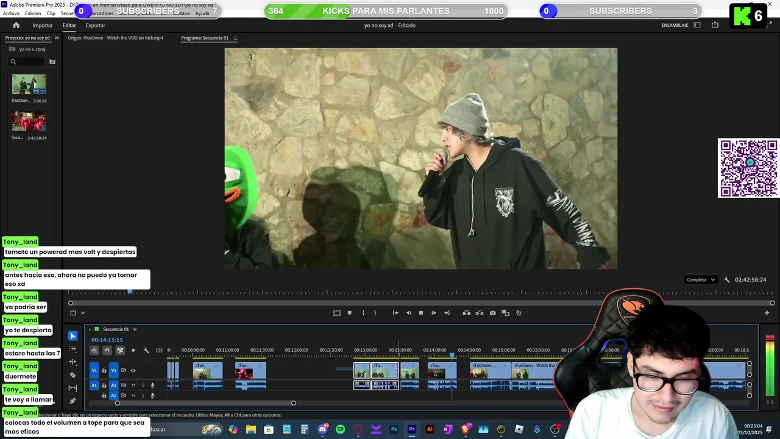Open Program monitor settings wrench

(x=726, y=280)
